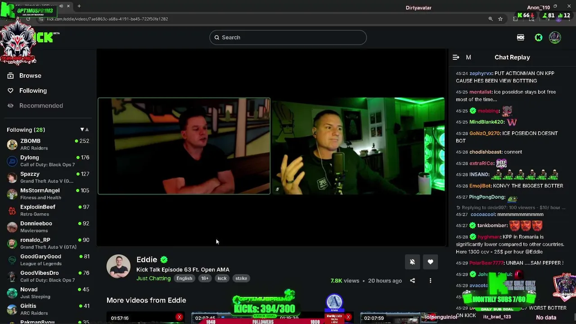The height and width of the screenshot is (324, 576).
Task: Click Giritis's avatar icon
Action: pyautogui.click(x=12, y=310)
